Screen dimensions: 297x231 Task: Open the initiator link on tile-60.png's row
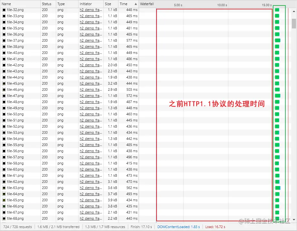pos(90,169)
